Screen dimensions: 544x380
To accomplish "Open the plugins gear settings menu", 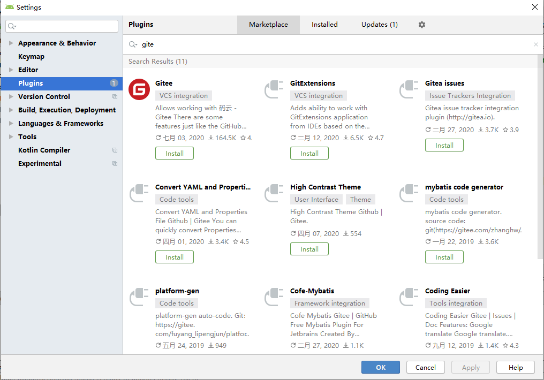I will (421, 25).
